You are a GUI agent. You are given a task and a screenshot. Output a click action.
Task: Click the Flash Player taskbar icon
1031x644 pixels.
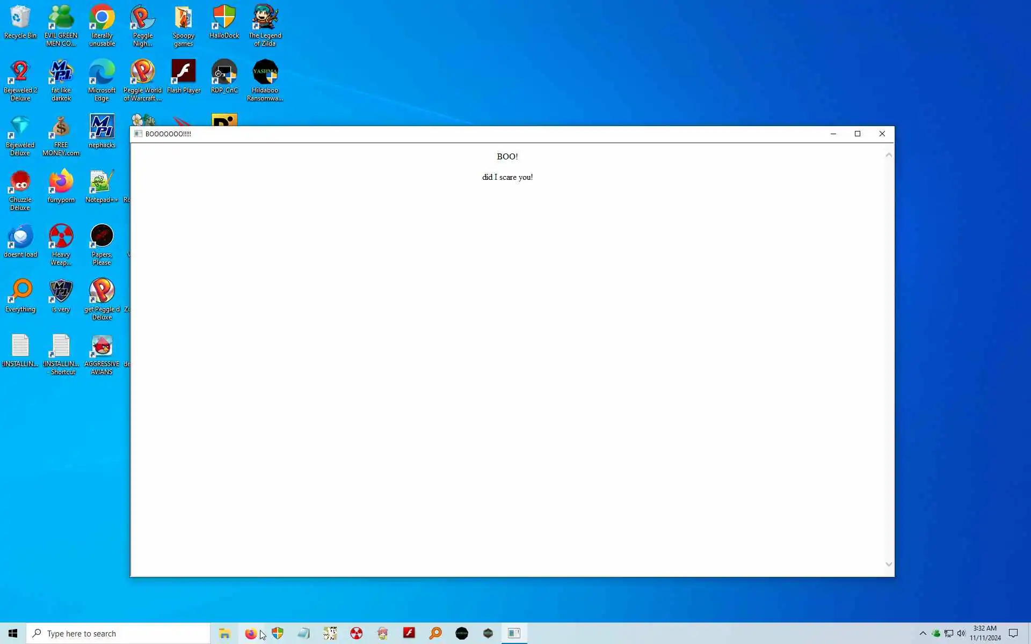(x=409, y=633)
